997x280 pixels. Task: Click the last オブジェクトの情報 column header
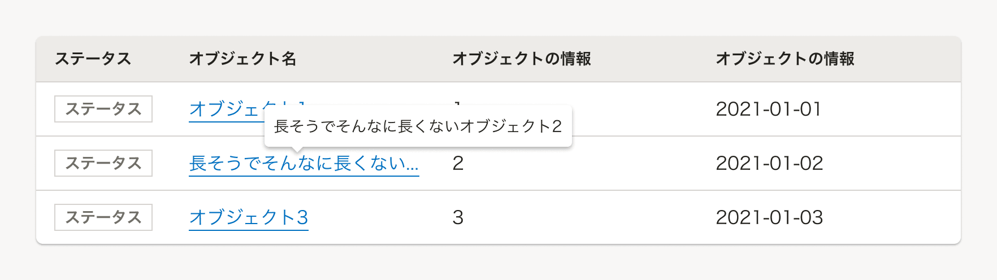784,59
